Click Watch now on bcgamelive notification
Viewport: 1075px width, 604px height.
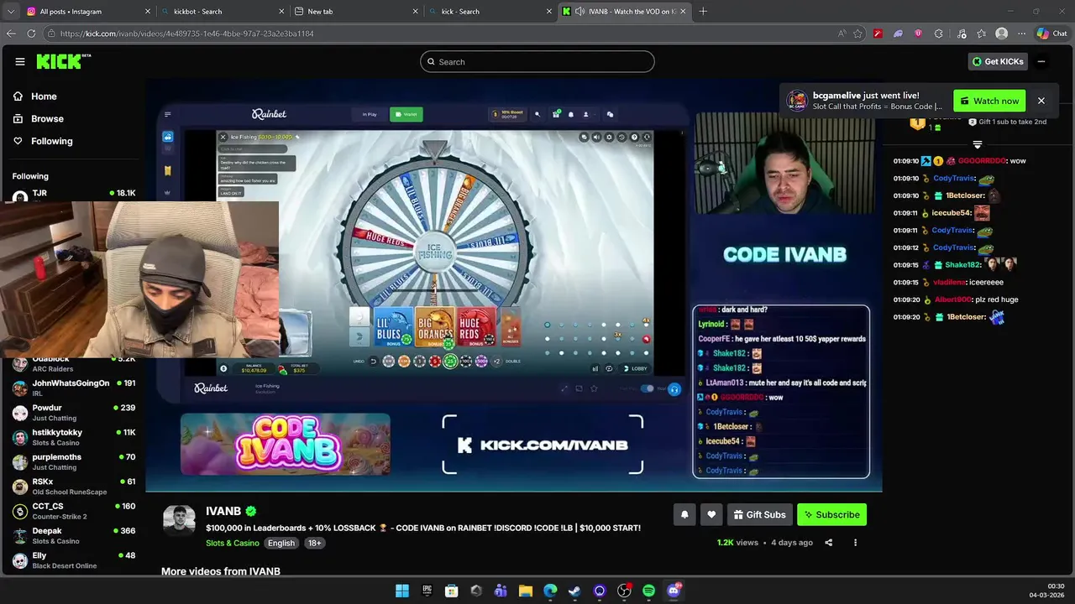pyautogui.click(x=989, y=101)
